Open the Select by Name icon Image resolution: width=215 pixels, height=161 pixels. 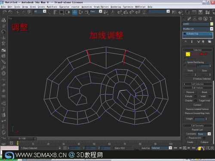click(55, 12)
